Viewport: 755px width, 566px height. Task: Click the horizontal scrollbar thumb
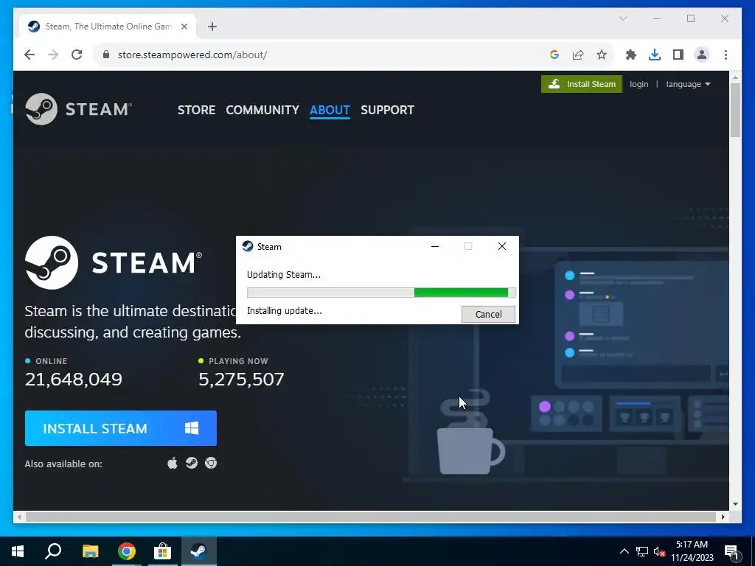[371, 517]
